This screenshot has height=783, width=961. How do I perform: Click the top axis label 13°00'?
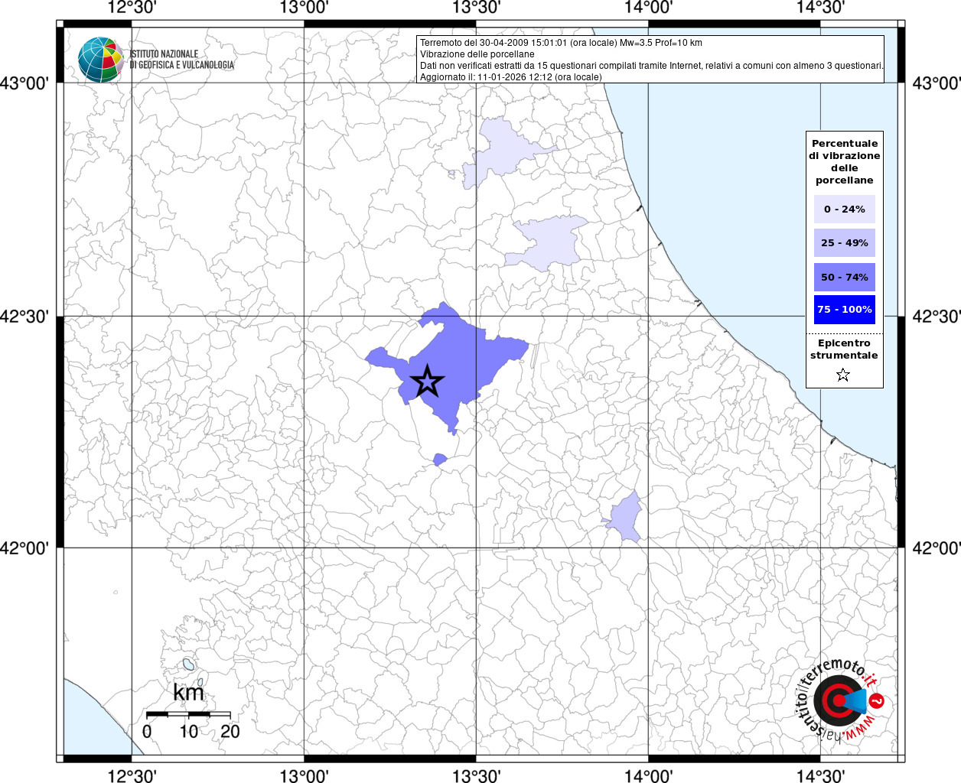coord(305,8)
